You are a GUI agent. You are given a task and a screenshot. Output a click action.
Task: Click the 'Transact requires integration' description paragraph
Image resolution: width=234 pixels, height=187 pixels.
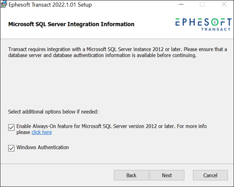(117, 52)
